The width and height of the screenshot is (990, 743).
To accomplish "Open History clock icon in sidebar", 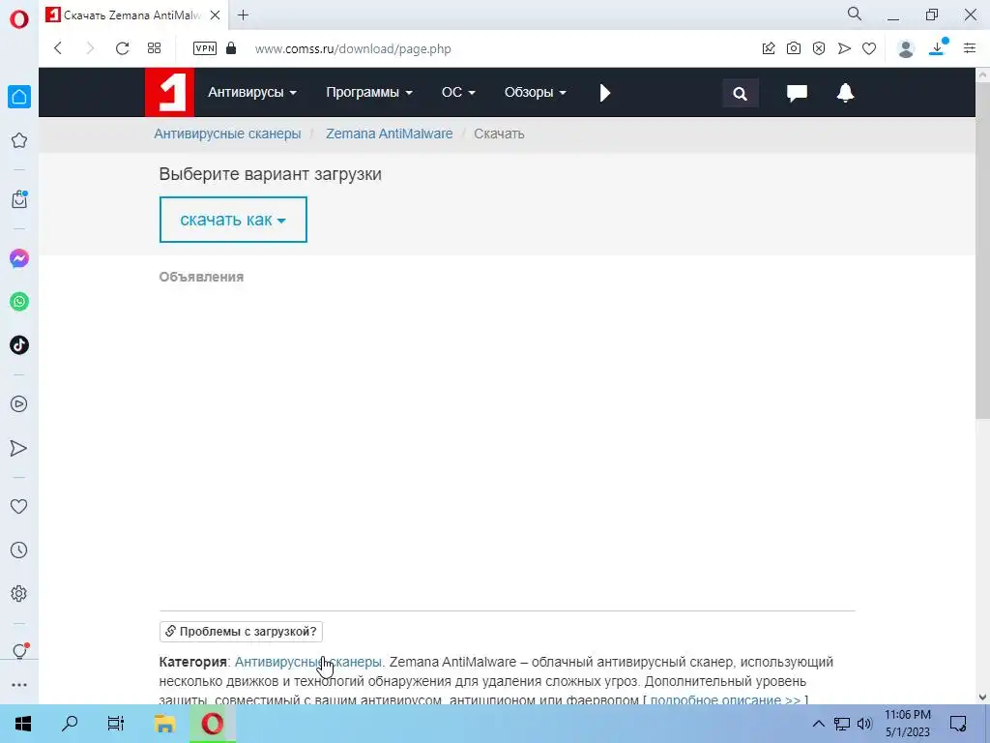I will coord(19,550).
